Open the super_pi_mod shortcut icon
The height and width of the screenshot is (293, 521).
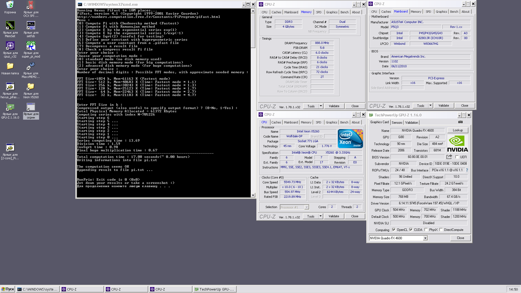click(x=31, y=46)
